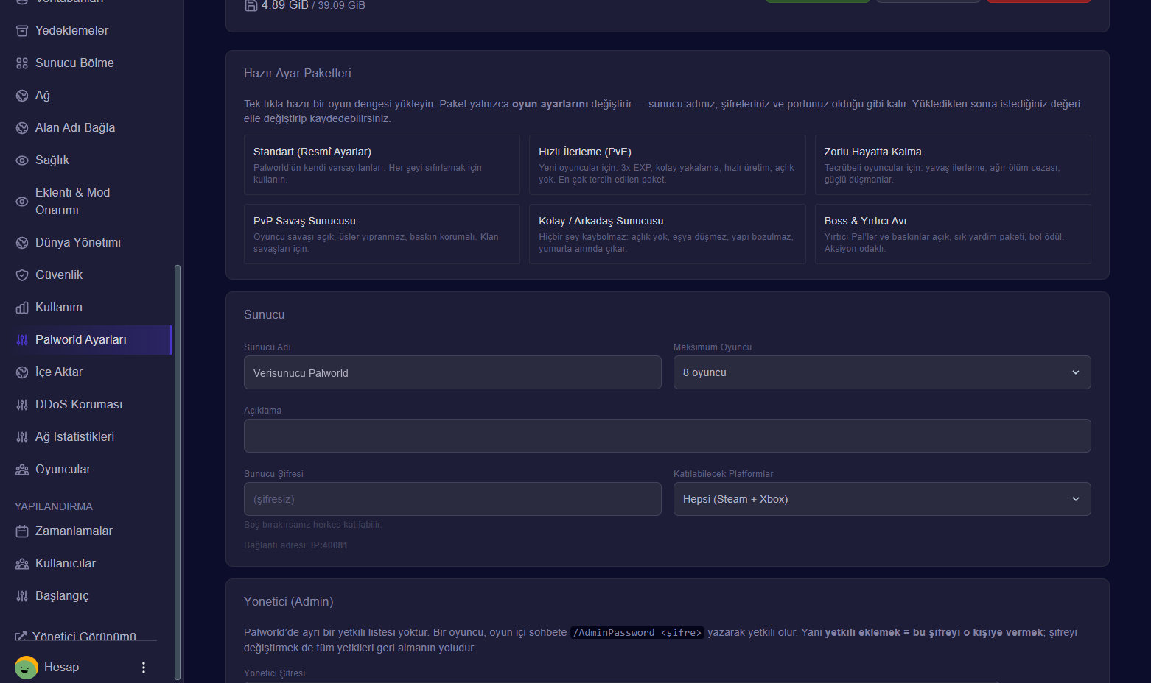Click the Kullanıcılar people icon
The width and height of the screenshot is (1151, 683).
click(22, 564)
